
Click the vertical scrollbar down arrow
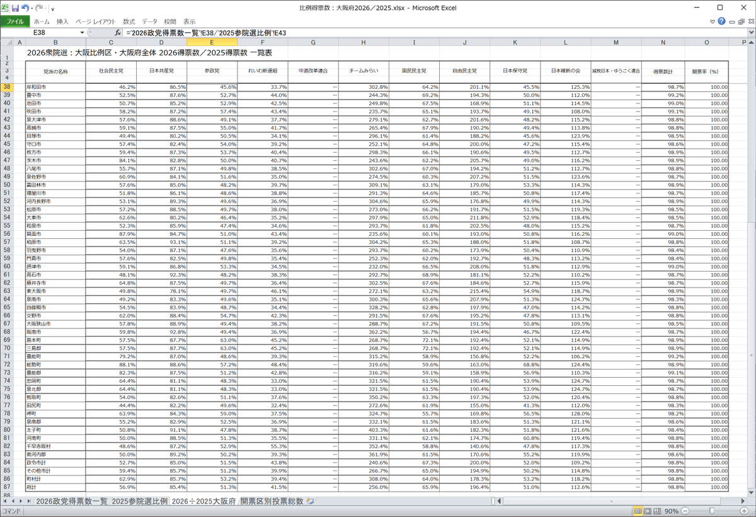click(x=750, y=491)
